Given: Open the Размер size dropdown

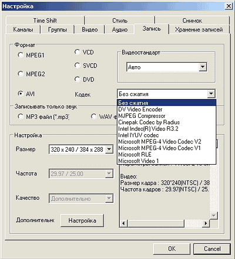Looking at the screenshot, I should click(109, 149).
